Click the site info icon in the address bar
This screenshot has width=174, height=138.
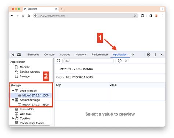pos(35,15)
